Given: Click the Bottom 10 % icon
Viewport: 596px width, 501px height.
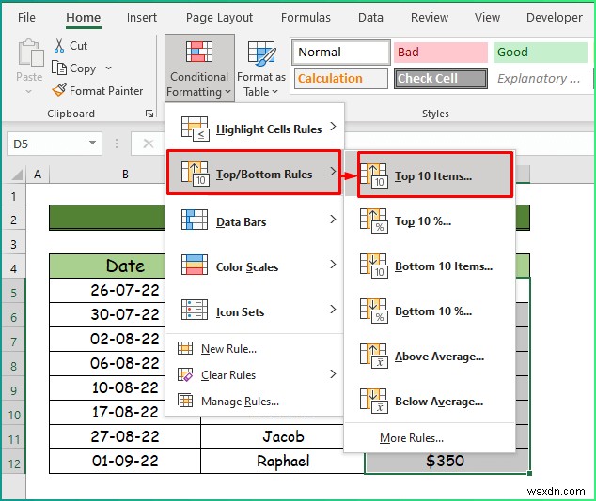Looking at the screenshot, I should click(x=374, y=311).
